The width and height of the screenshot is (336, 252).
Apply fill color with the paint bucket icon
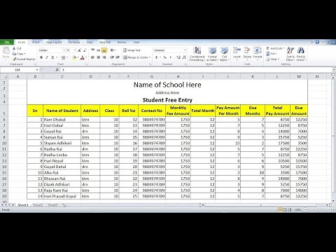coord(74,57)
